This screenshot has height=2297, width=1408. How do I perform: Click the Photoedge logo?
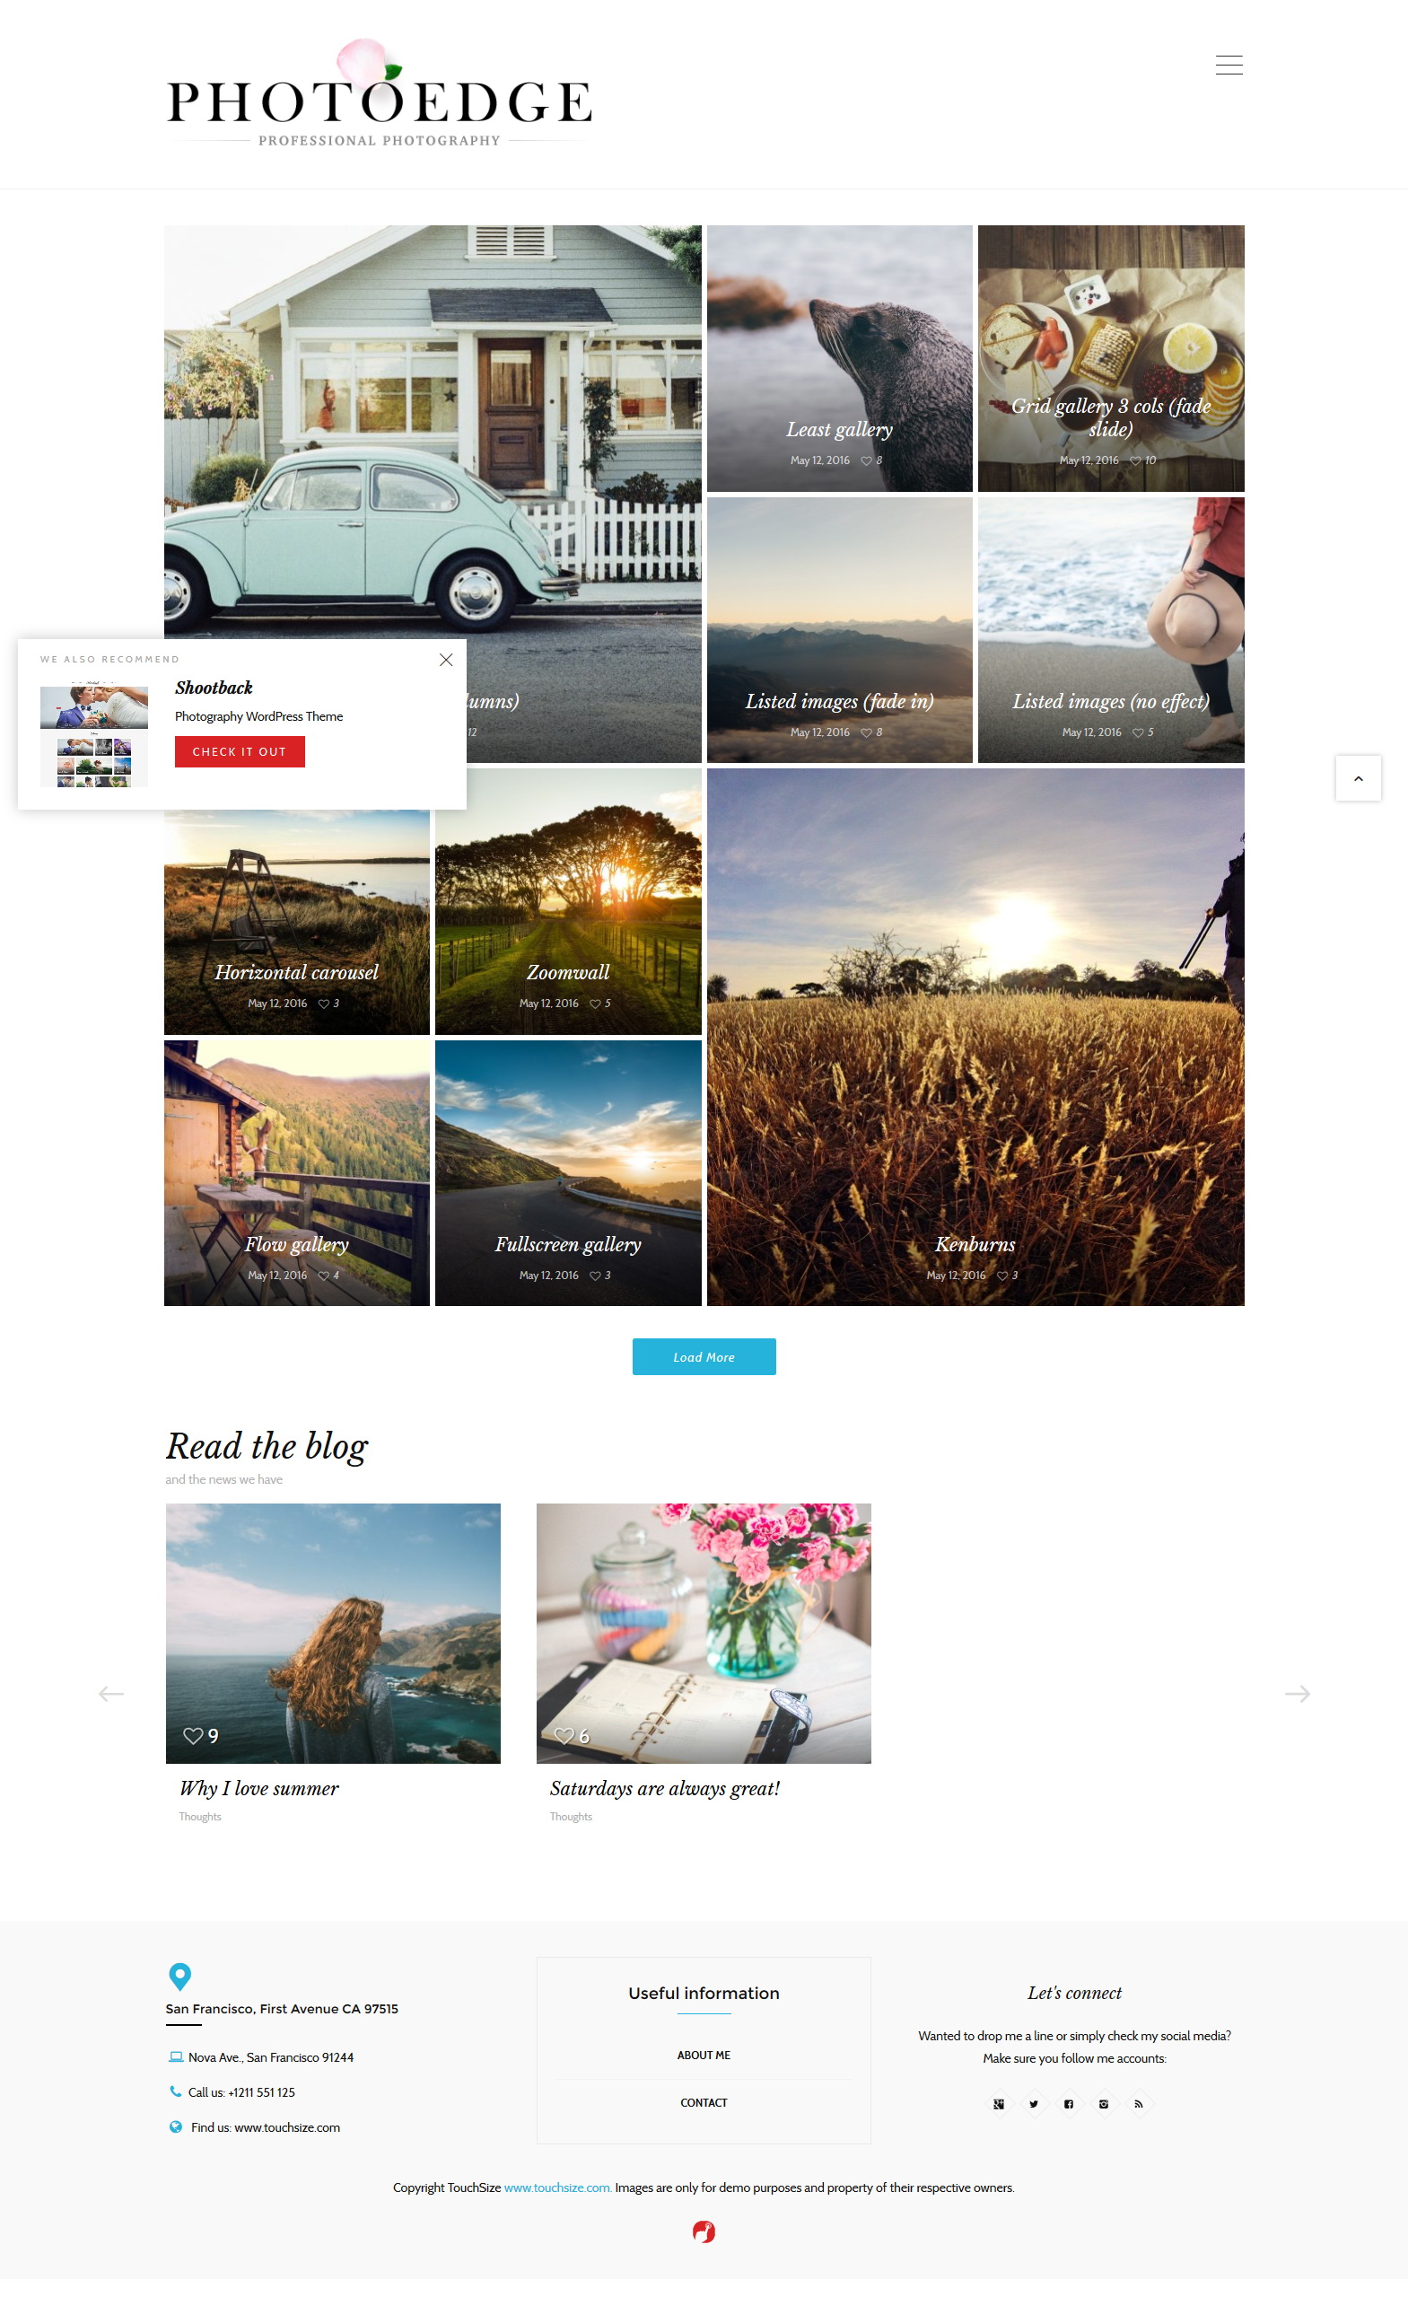[x=380, y=93]
